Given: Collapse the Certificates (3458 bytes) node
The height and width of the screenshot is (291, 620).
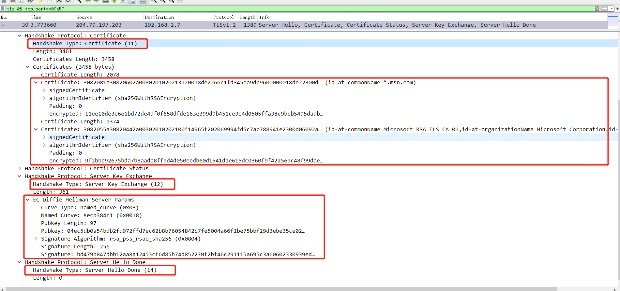Looking at the screenshot, I should pyautogui.click(x=28, y=67).
